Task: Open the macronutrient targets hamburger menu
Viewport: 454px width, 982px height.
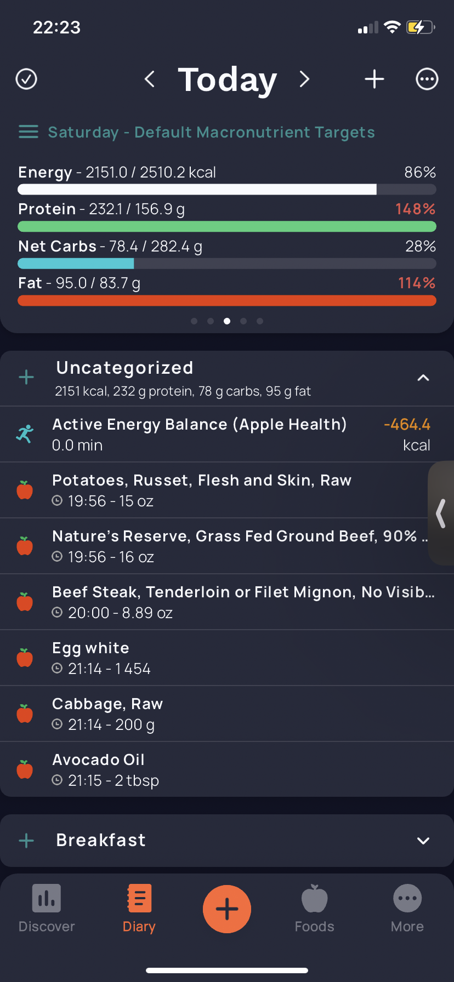Action: click(x=29, y=132)
